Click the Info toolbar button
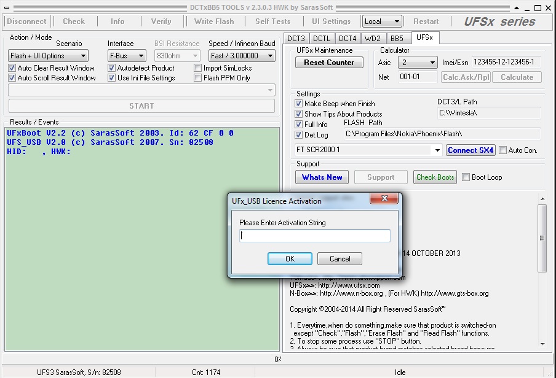The image size is (556, 378). 117,21
